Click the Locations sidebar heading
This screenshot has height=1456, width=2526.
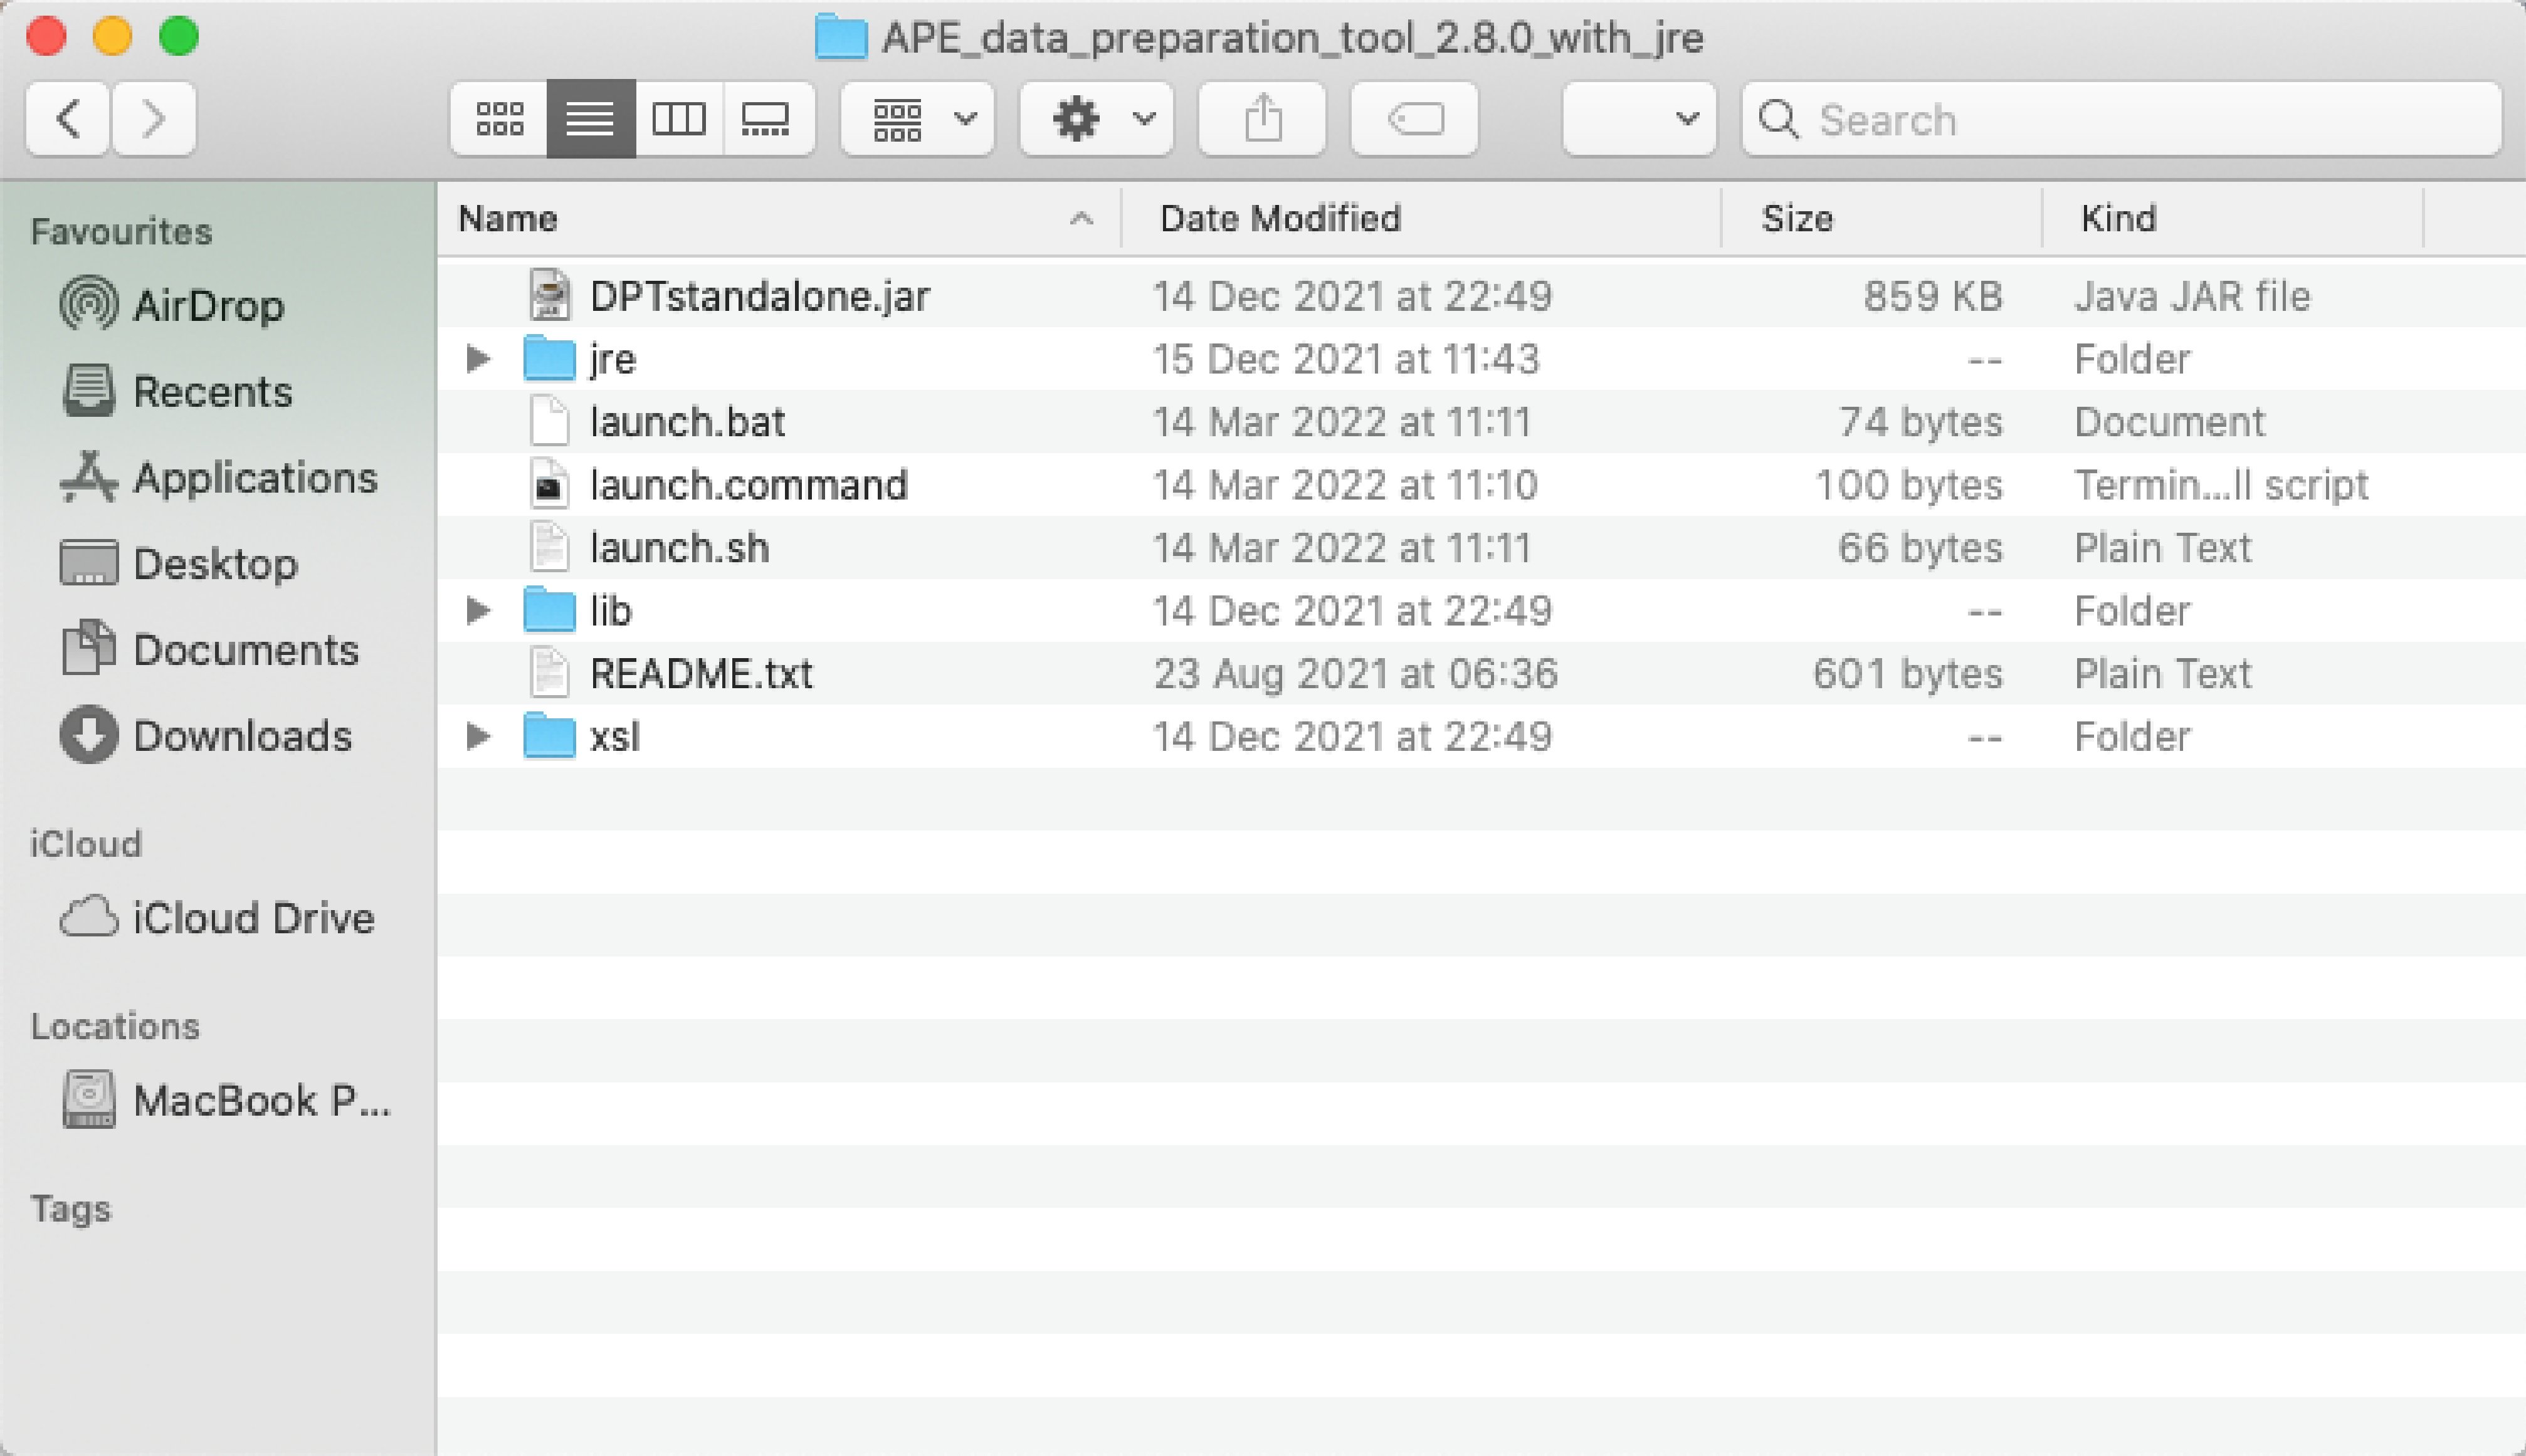pyautogui.click(x=115, y=1026)
